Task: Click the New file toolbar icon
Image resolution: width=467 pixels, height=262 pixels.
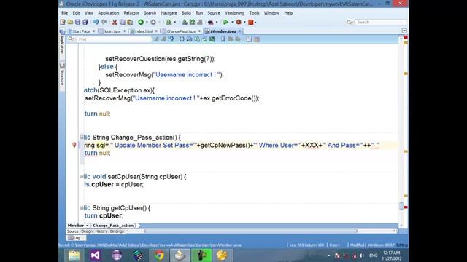Action: click(63, 22)
